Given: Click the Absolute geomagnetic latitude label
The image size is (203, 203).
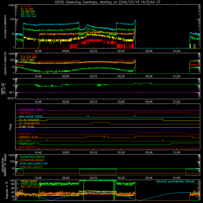Looking at the screenshot, I should 175,181.
